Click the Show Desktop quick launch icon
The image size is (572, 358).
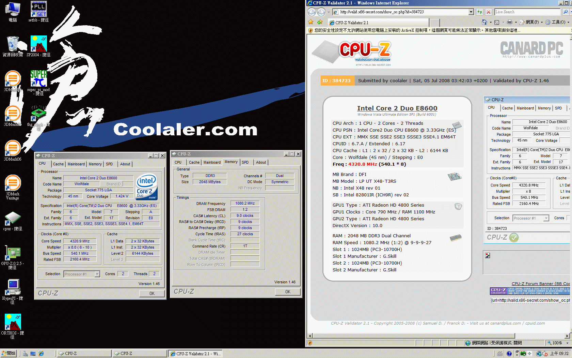[x=33, y=354]
